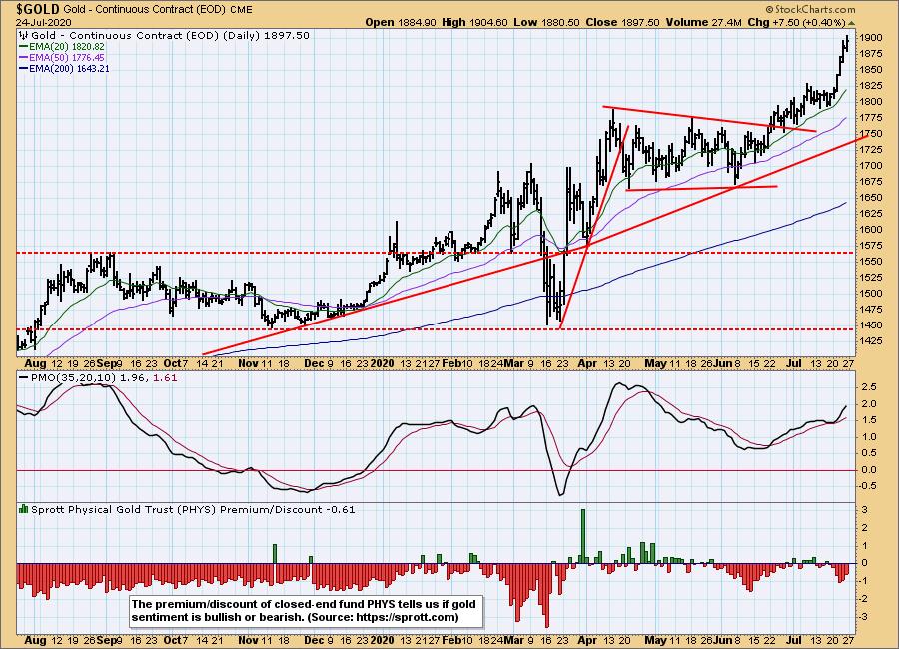
Task: Click the 0.0 zero-line label on the PMO axis
Action: coord(869,470)
